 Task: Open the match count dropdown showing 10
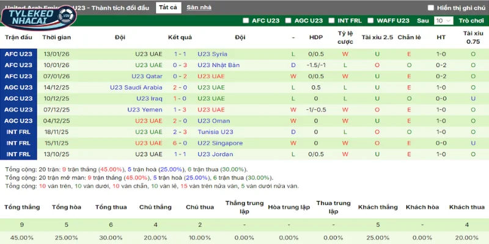click(443, 20)
